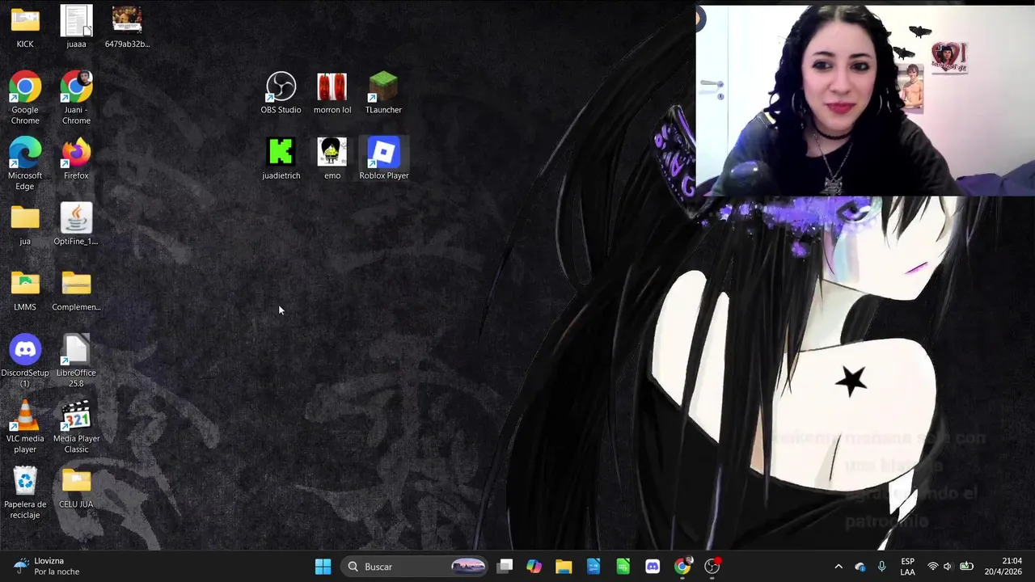Open the OneDrive tray icon
The image size is (1035, 582).
(x=860, y=567)
